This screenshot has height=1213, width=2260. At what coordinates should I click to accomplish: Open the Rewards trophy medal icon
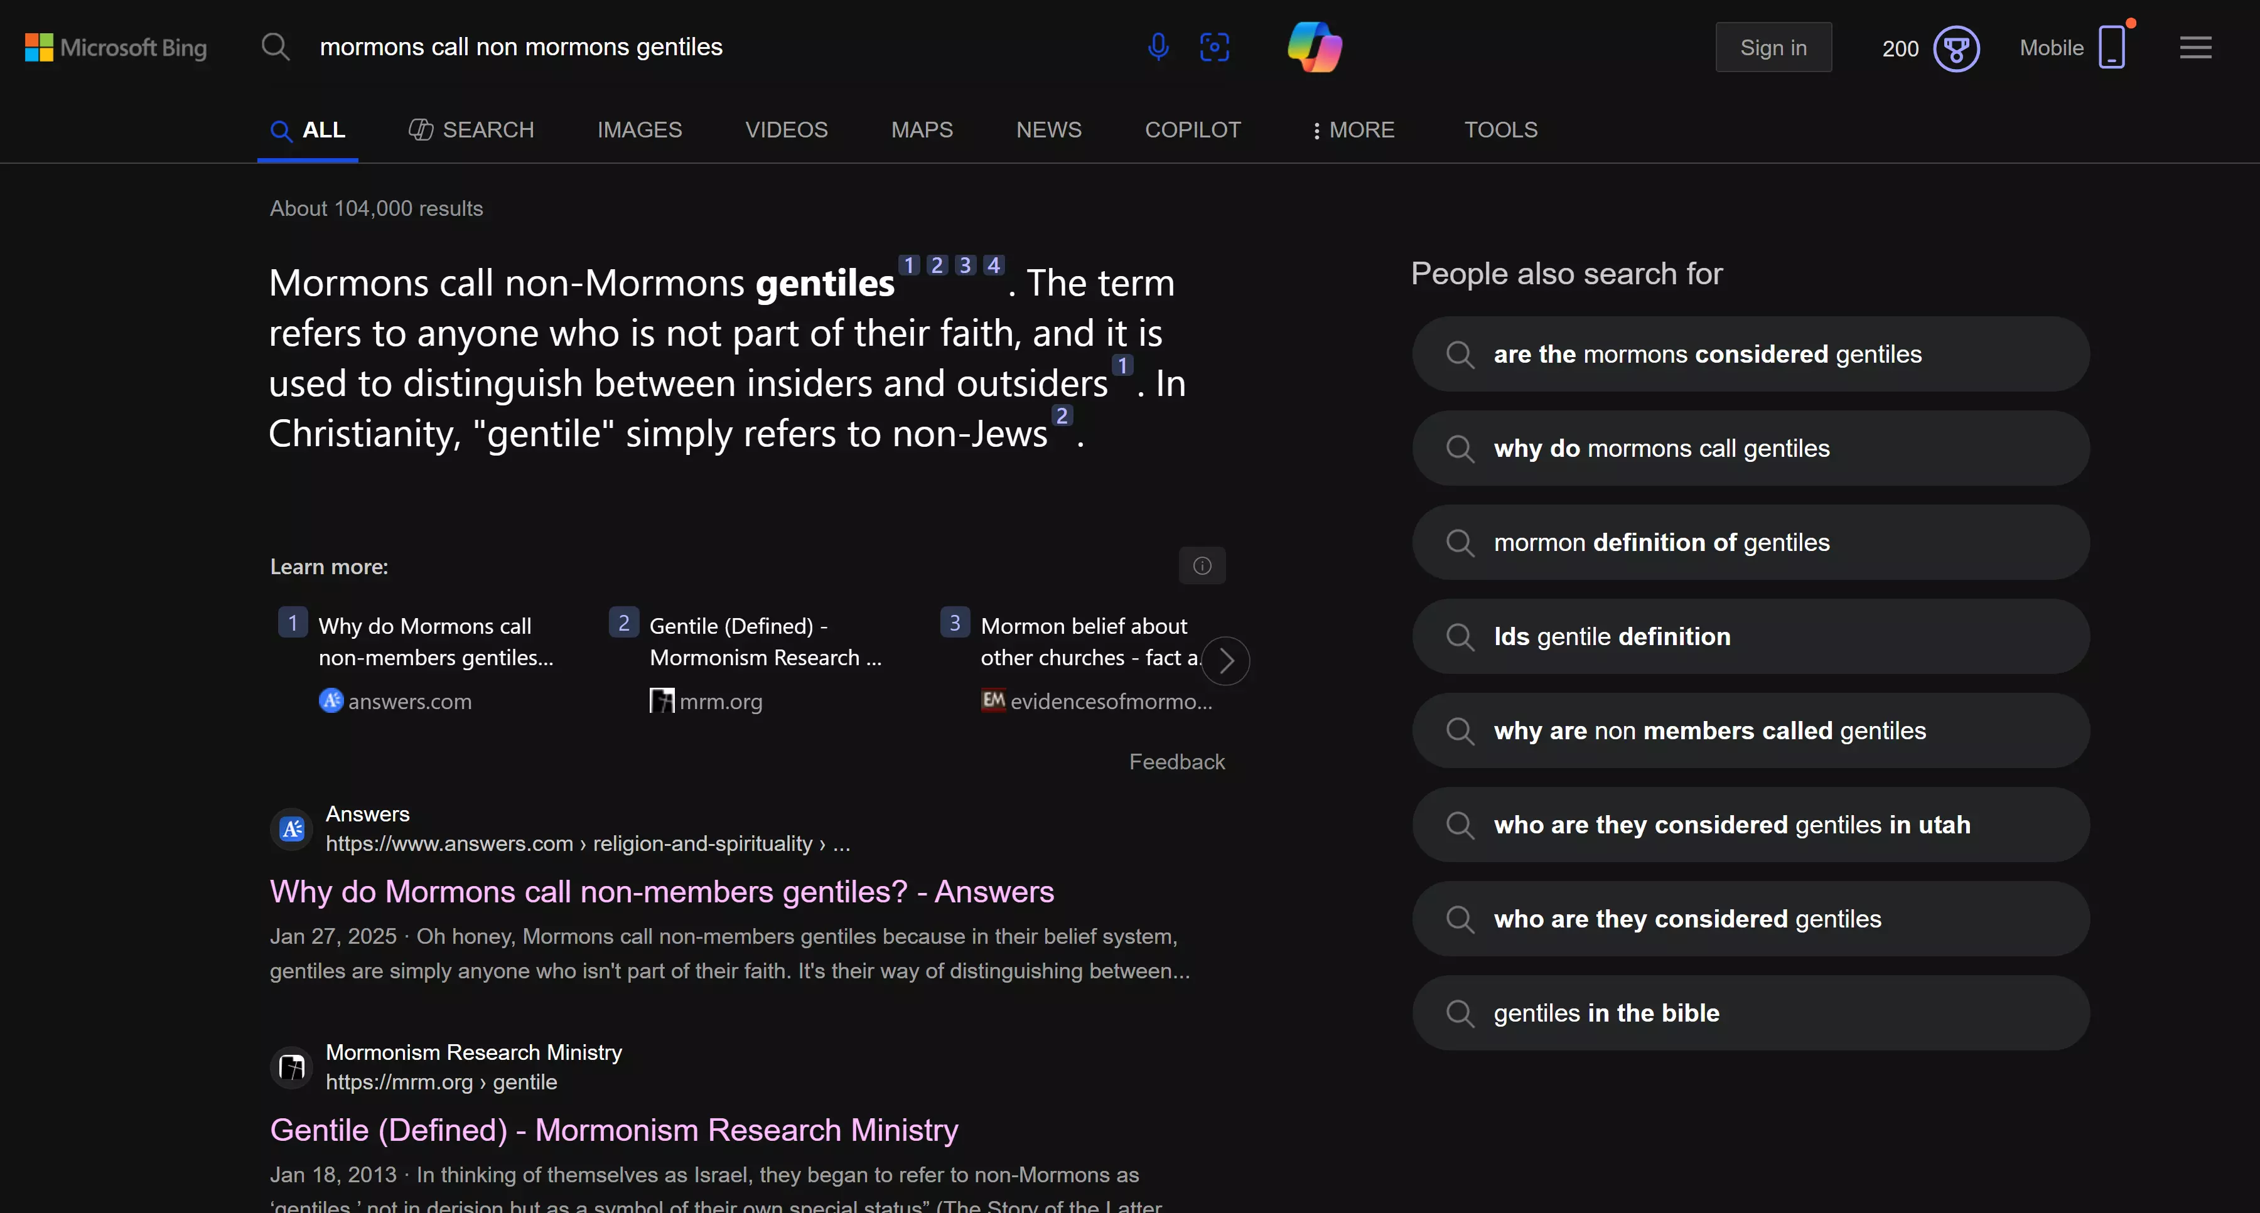click(1956, 48)
